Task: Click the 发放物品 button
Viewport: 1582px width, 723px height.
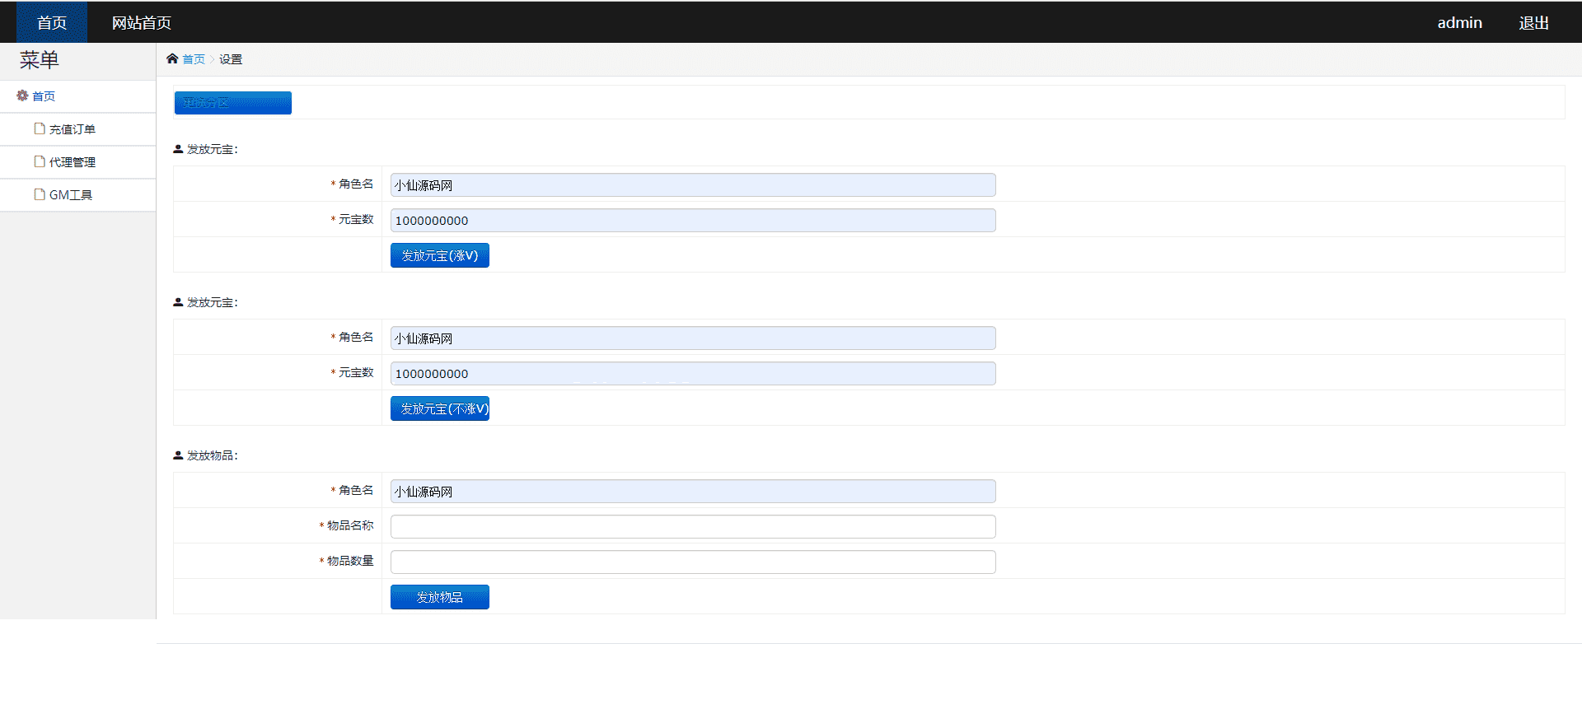Action: tap(440, 597)
